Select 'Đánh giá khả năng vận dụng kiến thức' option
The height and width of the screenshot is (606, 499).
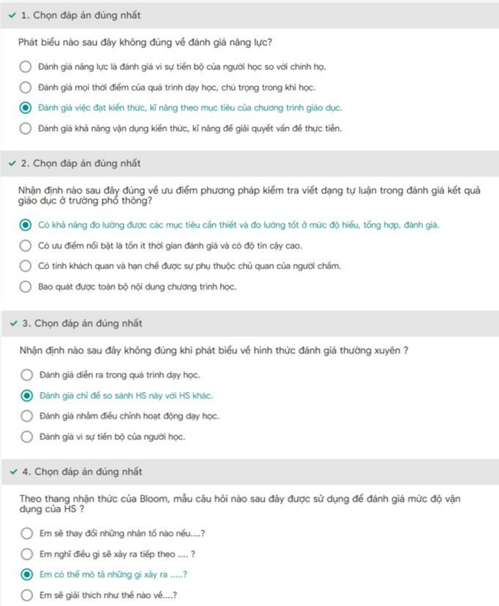[25, 129]
